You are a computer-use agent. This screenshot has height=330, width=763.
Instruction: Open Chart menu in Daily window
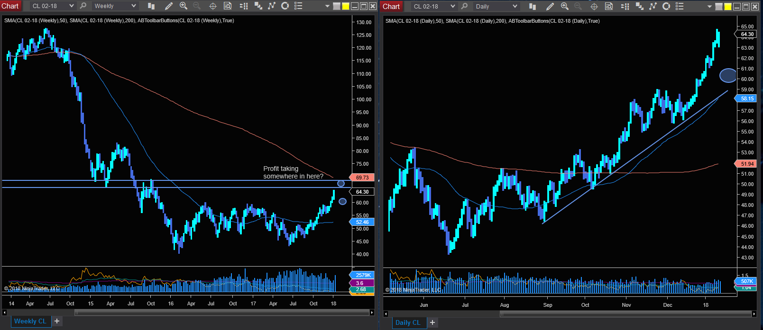(392, 6)
